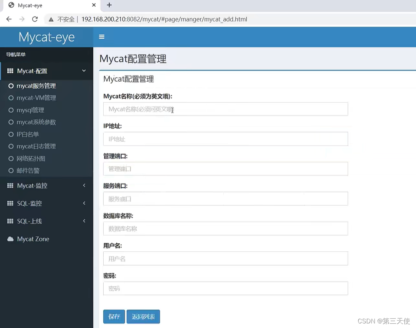
Task: Close the Mycat-eye browser tab
Action: 94,5
